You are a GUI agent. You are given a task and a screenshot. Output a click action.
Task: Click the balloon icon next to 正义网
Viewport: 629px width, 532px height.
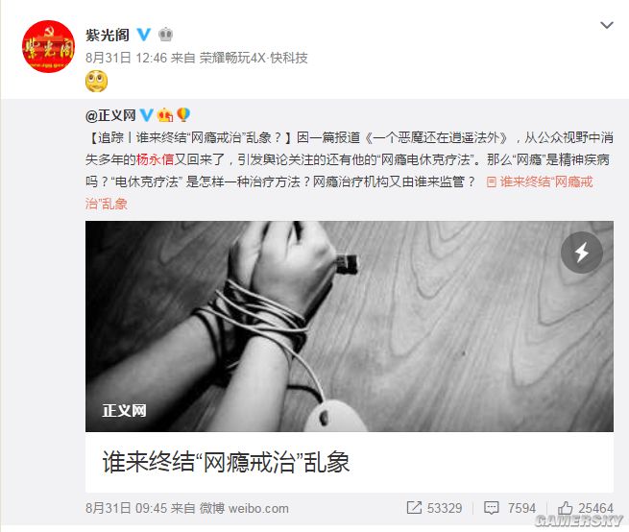tap(183, 115)
